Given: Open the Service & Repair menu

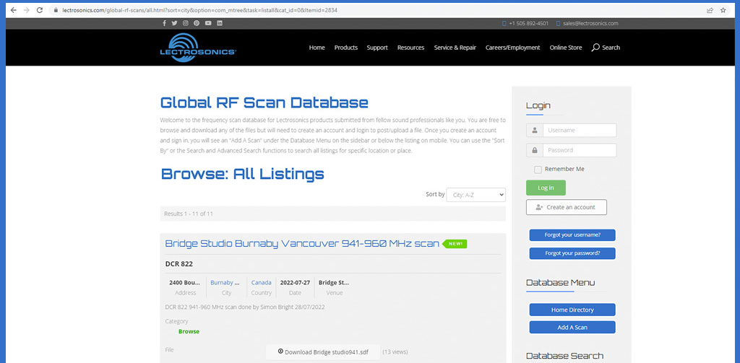Looking at the screenshot, I should [455, 47].
